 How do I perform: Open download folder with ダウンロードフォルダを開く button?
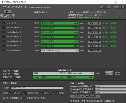[18, 93]
